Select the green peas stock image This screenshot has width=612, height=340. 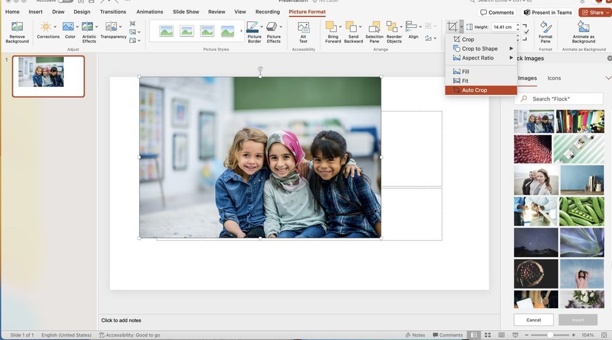[582, 211]
